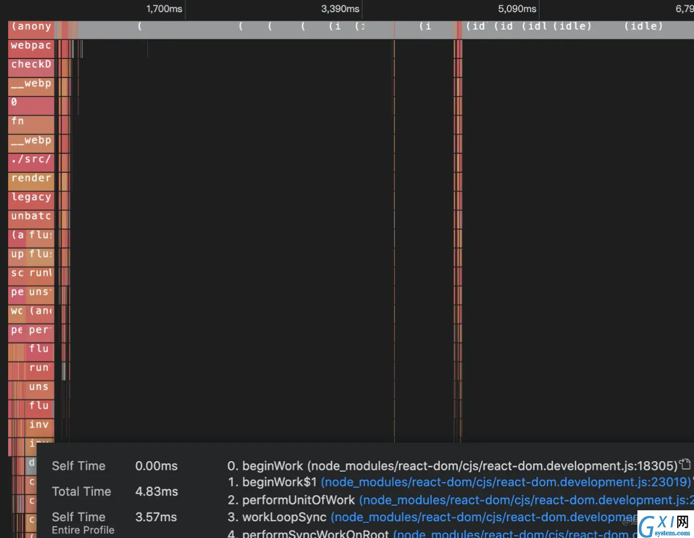Click the Total Time value 4.83ms
The image size is (694, 538).
pyautogui.click(x=156, y=492)
